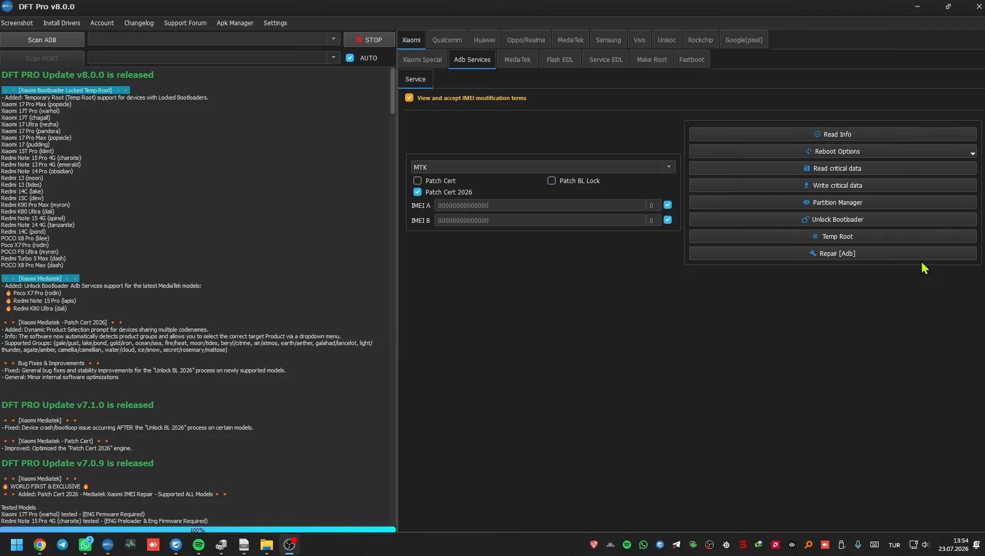This screenshot has height=556, width=985.
Task: Toggle the AUTO checkbox
Action: tap(350, 58)
